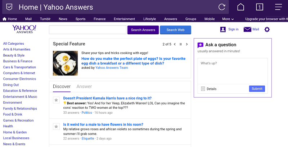Click the Details document icon

(x=203, y=89)
